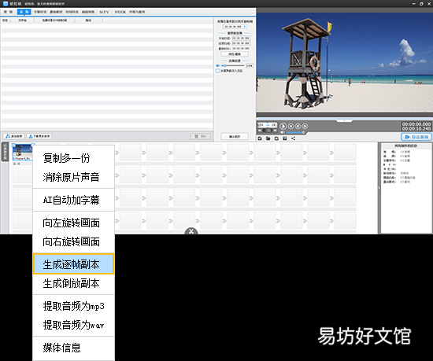Click the stop button under preview
433x361 pixels.
tap(291, 126)
